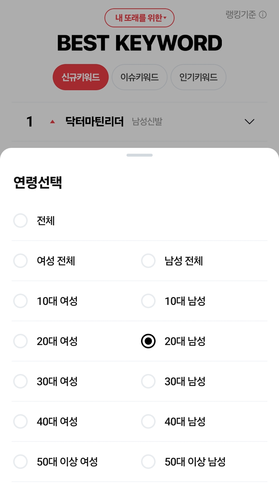This screenshot has height=504, width=279.
Task: Select the 남성 전체 radio option
Action: [148, 261]
